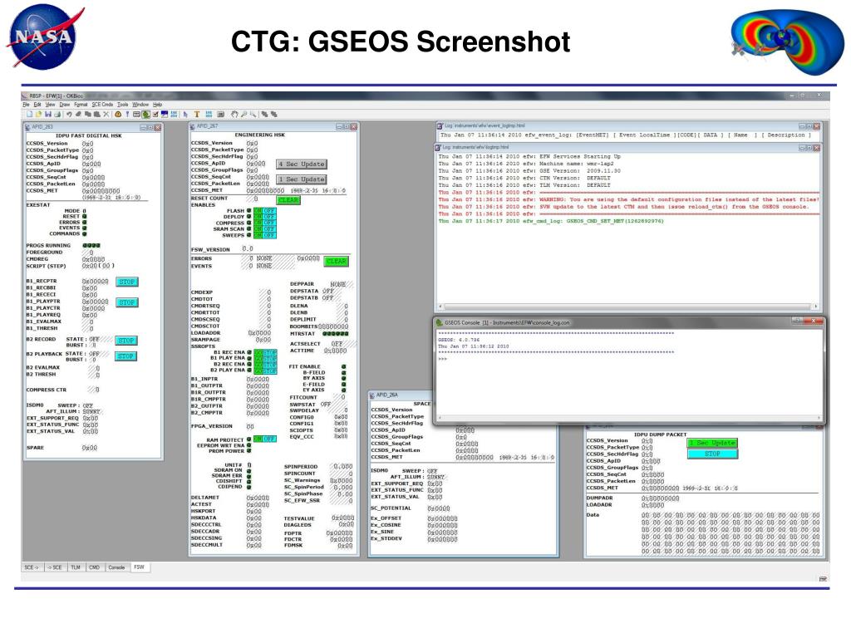Click STOP beside B1_RECPTR
This screenshot has height=638, width=851.
click(127, 282)
